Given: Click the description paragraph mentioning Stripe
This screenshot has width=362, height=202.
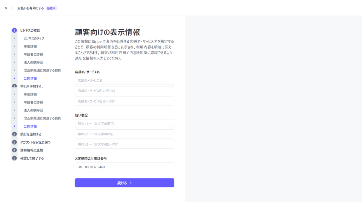Looking at the screenshot, I should (x=124, y=50).
